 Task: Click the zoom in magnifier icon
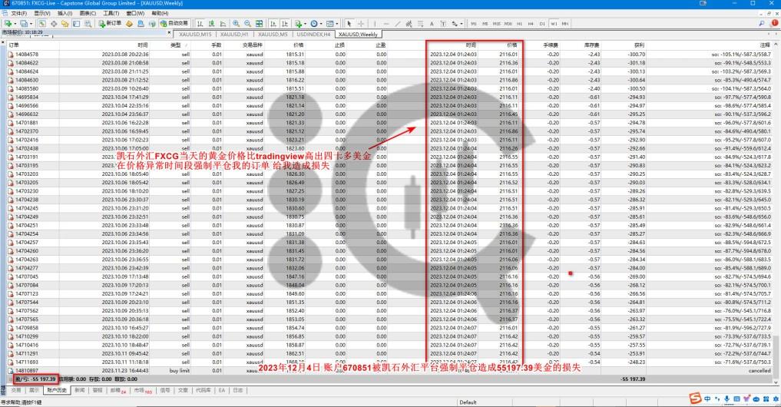pyautogui.click(x=233, y=23)
